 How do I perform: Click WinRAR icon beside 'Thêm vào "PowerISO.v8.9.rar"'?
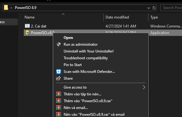(x=59, y=101)
